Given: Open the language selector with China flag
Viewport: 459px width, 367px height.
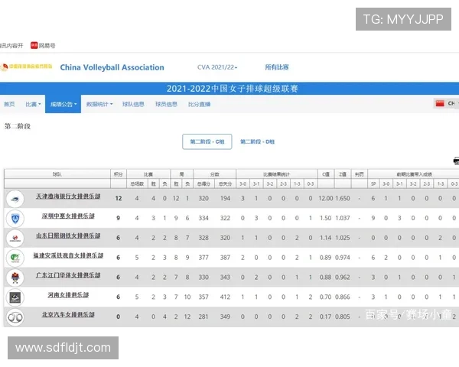Looking at the screenshot, I should pyautogui.click(x=444, y=104).
